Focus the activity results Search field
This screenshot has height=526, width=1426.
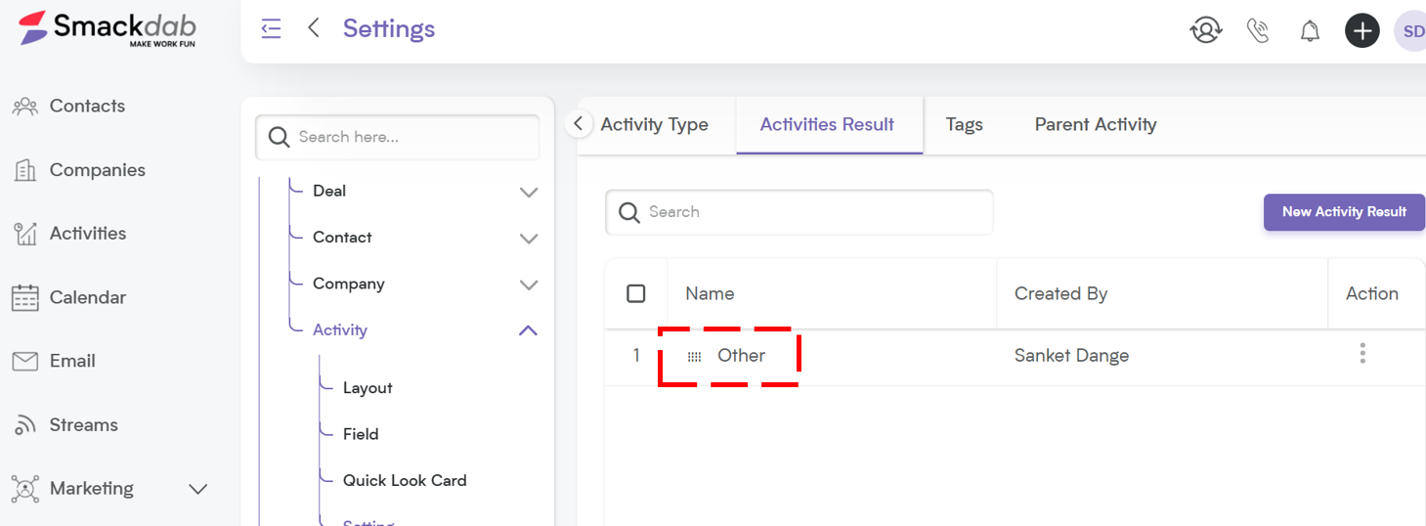coord(799,212)
